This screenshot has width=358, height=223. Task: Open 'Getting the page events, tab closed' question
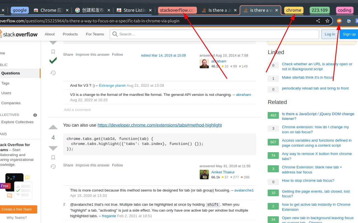(x=316, y=194)
